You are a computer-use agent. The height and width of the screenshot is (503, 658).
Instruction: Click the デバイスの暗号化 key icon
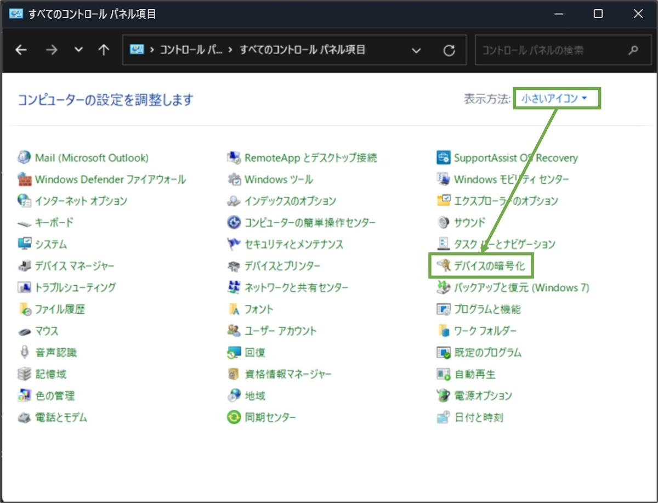point(443,266)
